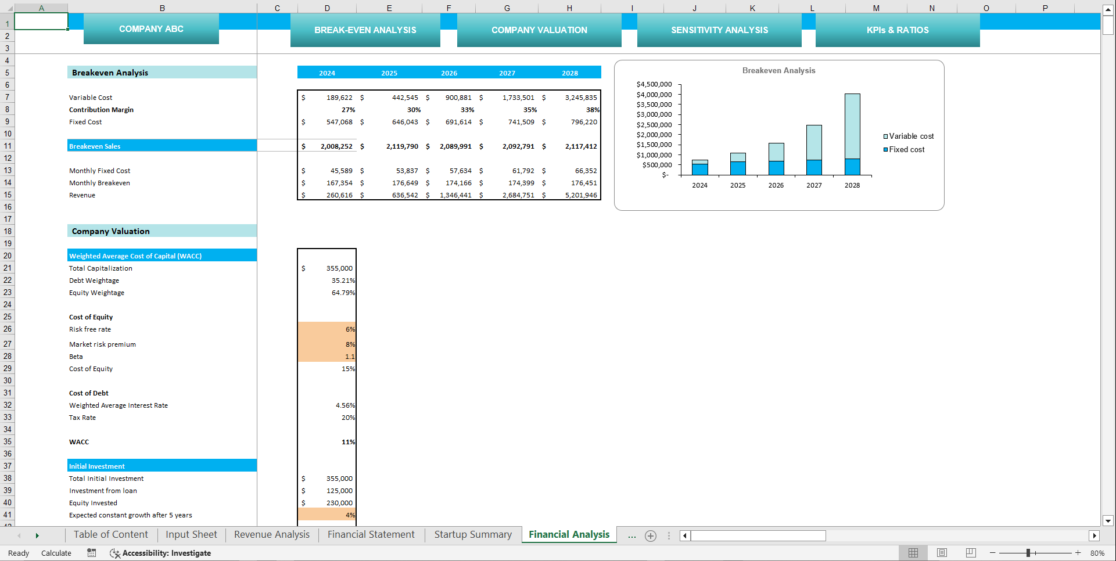Select the Table of Content sheet
The height and width of the screenshot is (561, 1116).
(x=110, y=534)
